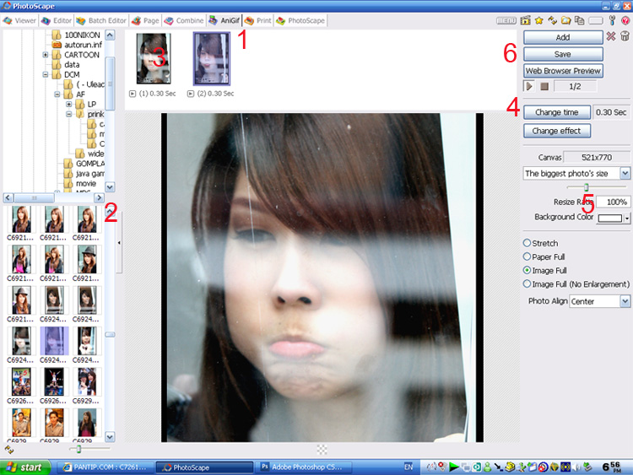Click the EN language indicator in taskbar
Screen dimensions: 633x475
tap(408, 467)
